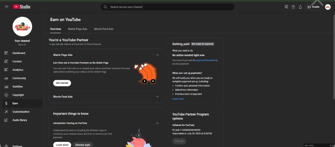Select the Overview tab
This screenshot has width=335, height=147.
pos(56,29)
